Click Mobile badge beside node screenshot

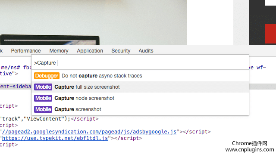(x=43, y=98)
